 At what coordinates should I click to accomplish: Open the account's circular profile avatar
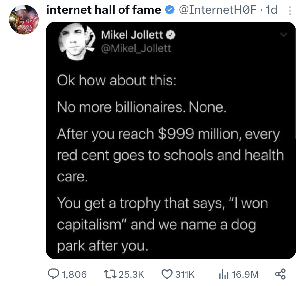point(25,19)
